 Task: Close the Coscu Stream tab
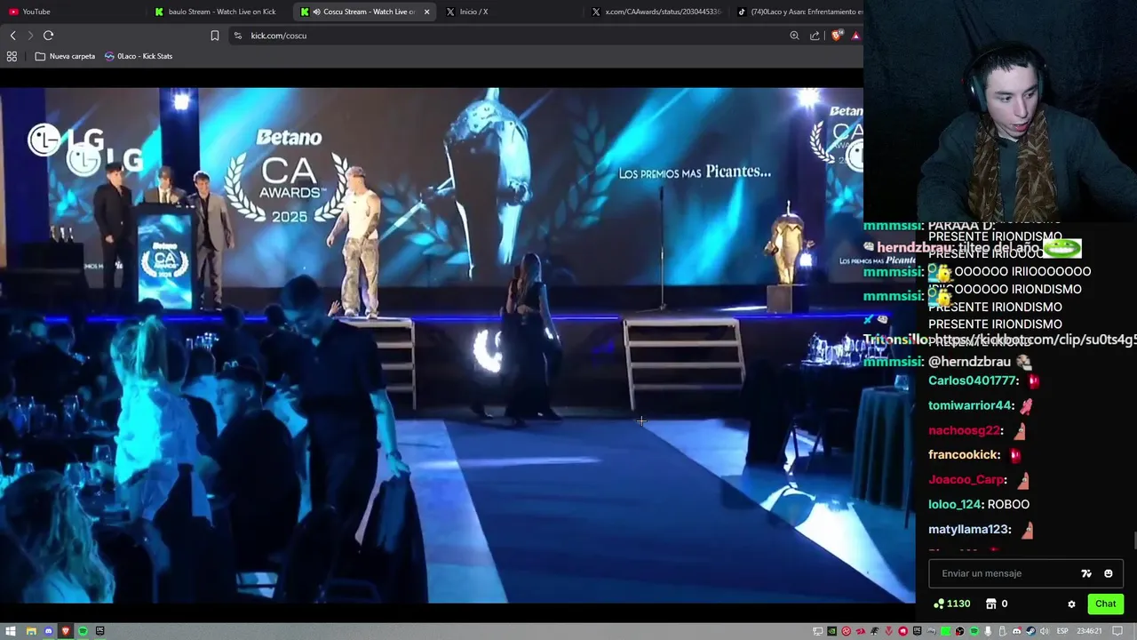click(x=427, y=12)
